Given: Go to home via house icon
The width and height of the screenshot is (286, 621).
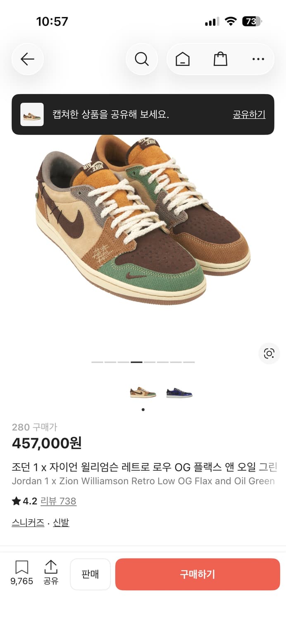Looking at the screenshot, I should 182,59.
